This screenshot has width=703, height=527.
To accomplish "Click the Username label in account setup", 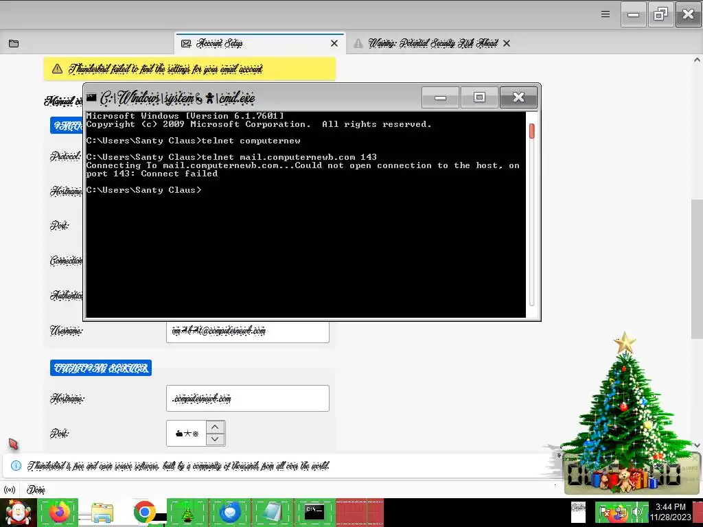I will pos(67,331).
